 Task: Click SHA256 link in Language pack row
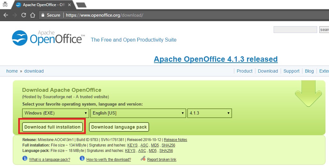pos(166,151)
